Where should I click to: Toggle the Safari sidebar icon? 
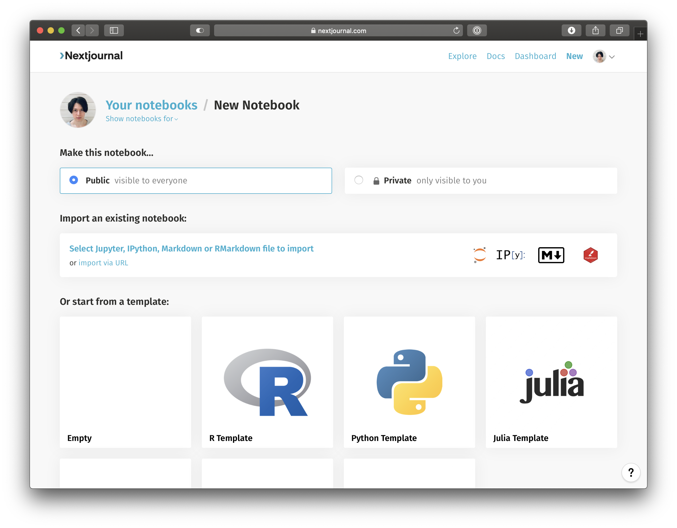(x=114, y=30)
